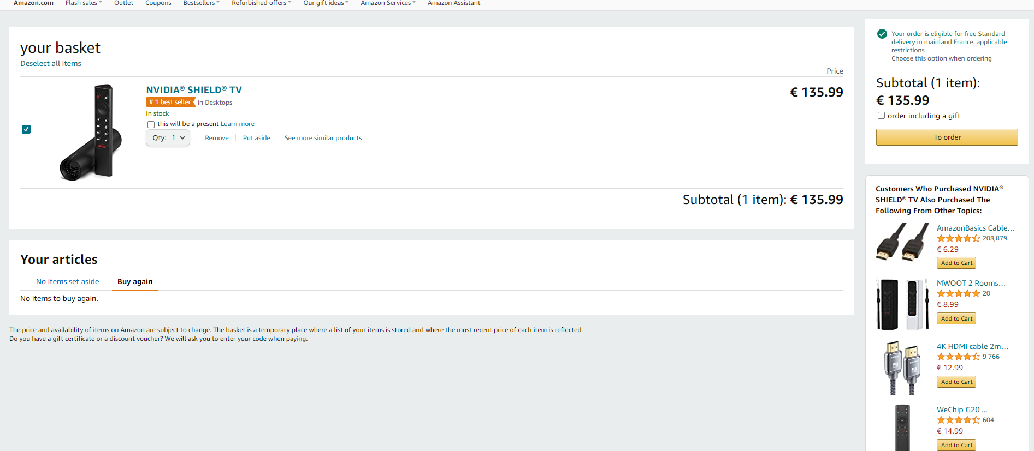Expand the Refurbished offers menu
The height and width of the screenshot is (451, 1034).
click(x=261, y=3)
